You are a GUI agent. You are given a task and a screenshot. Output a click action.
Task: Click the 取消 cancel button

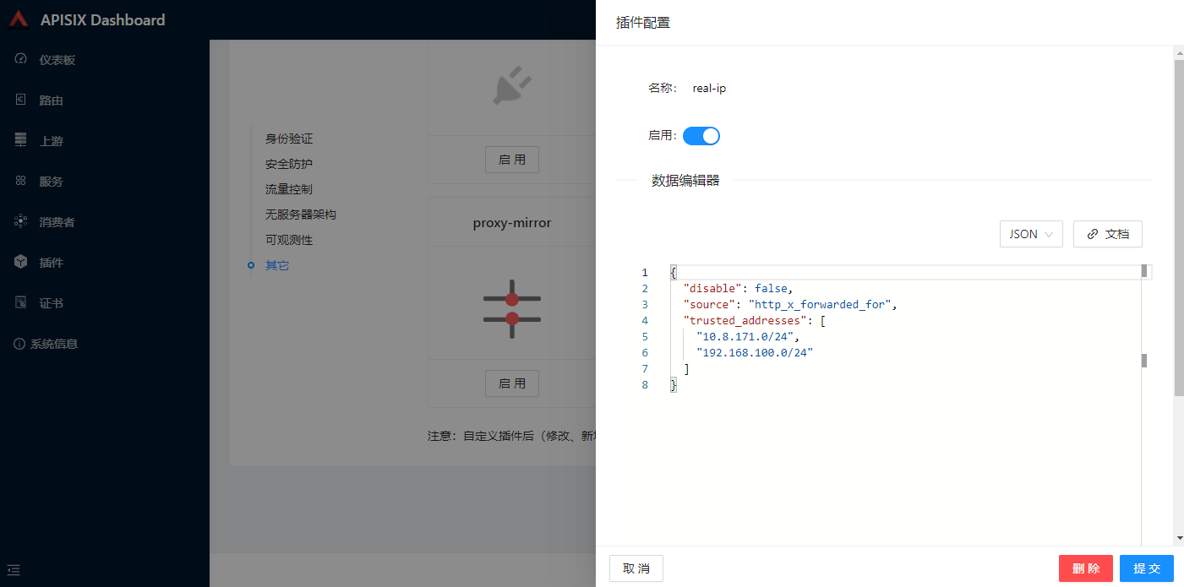(636, 568)
